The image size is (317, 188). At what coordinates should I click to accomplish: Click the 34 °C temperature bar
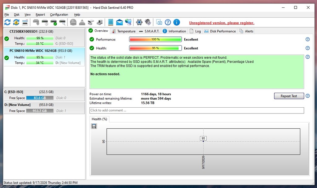pos(40,63)
